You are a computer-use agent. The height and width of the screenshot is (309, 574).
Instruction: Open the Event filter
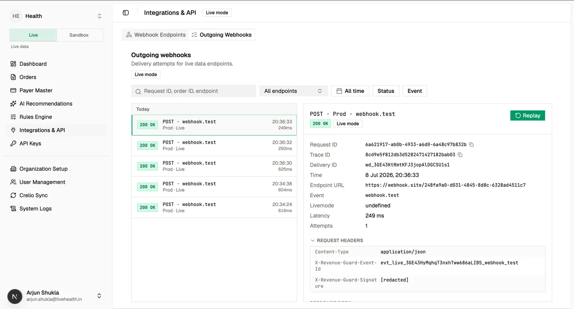point(415,91)
